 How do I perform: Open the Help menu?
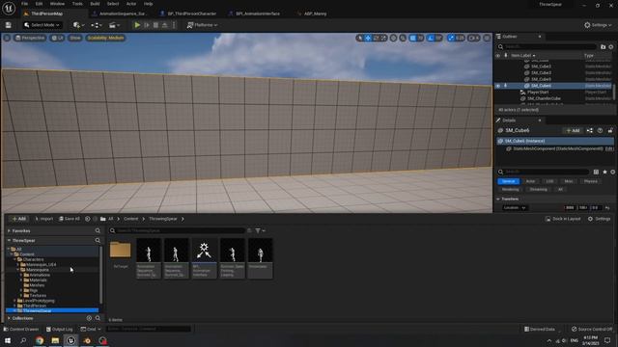148,4
